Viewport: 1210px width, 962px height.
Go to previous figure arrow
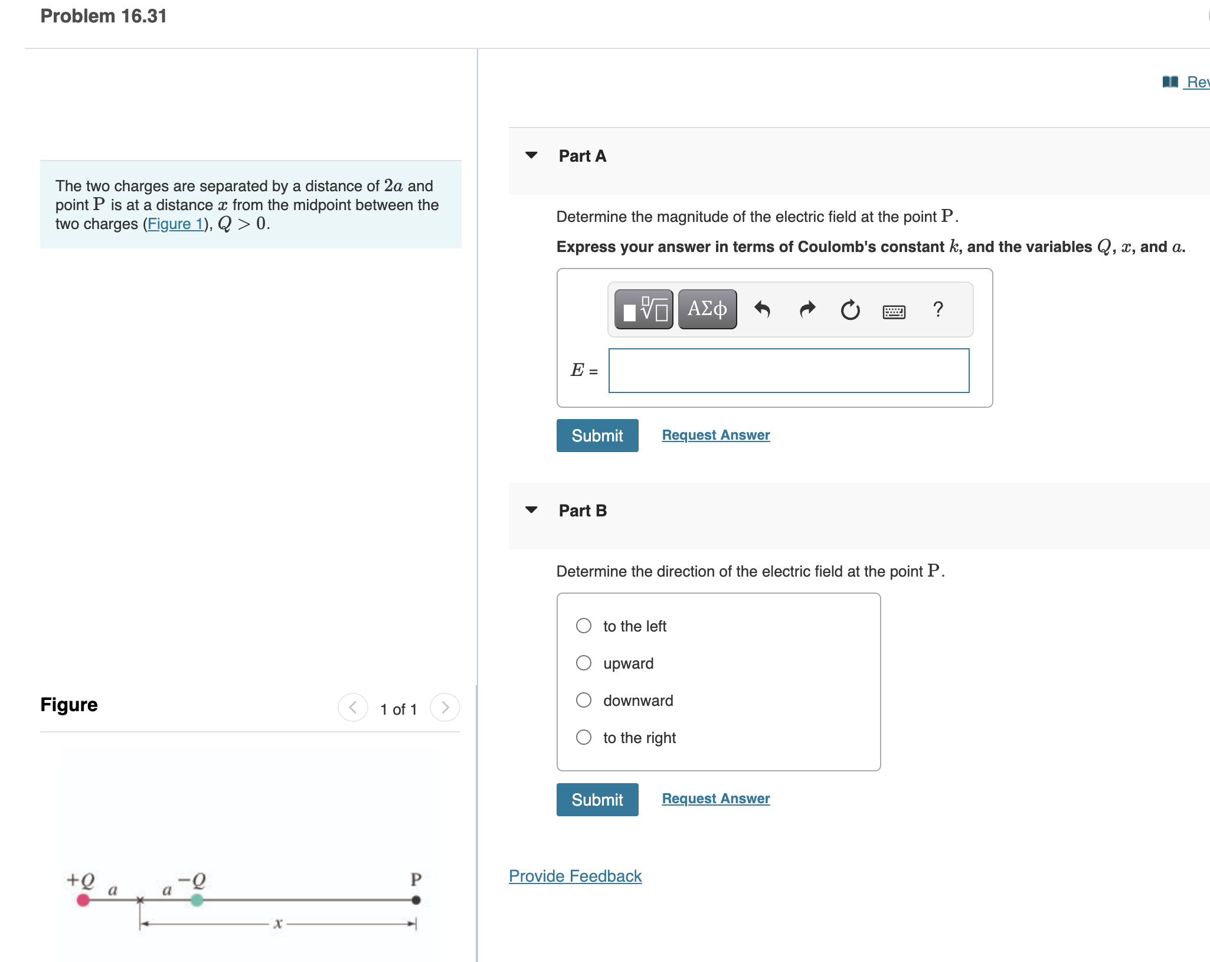[x=352, y=707]
